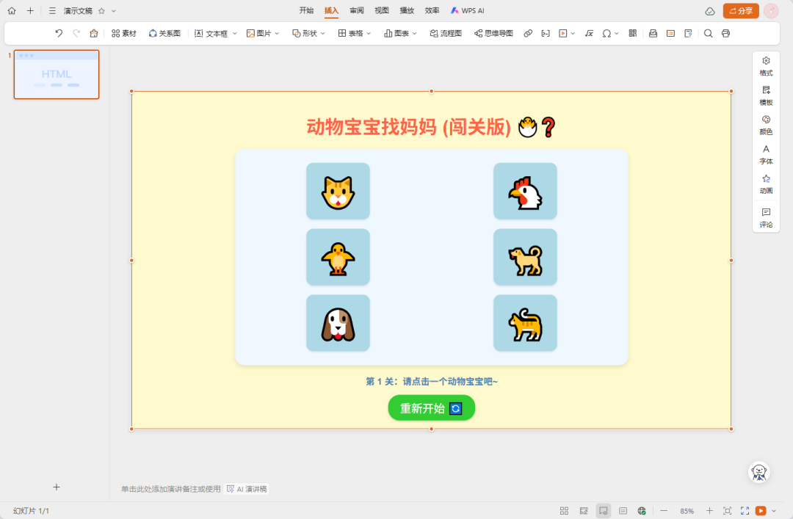793x519 pixels.
Task: Open the Color panel in the sidebar
Action: 766,126
